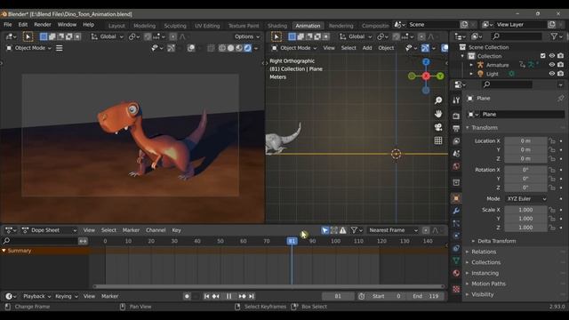
Task: Toggle the pin icon next to Plane
Action: (x=561, y=99)
